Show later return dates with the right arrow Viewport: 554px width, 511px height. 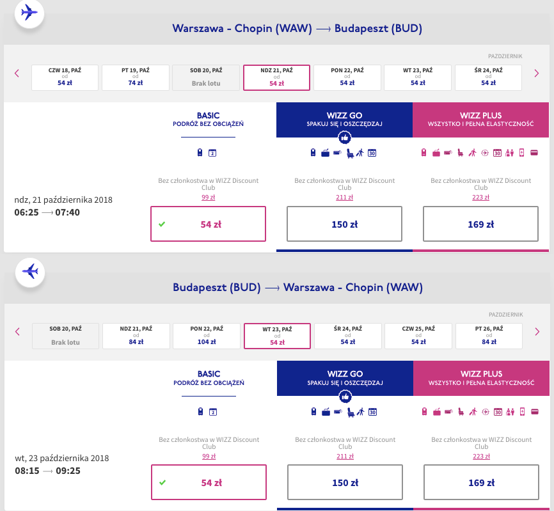(537, 331)
